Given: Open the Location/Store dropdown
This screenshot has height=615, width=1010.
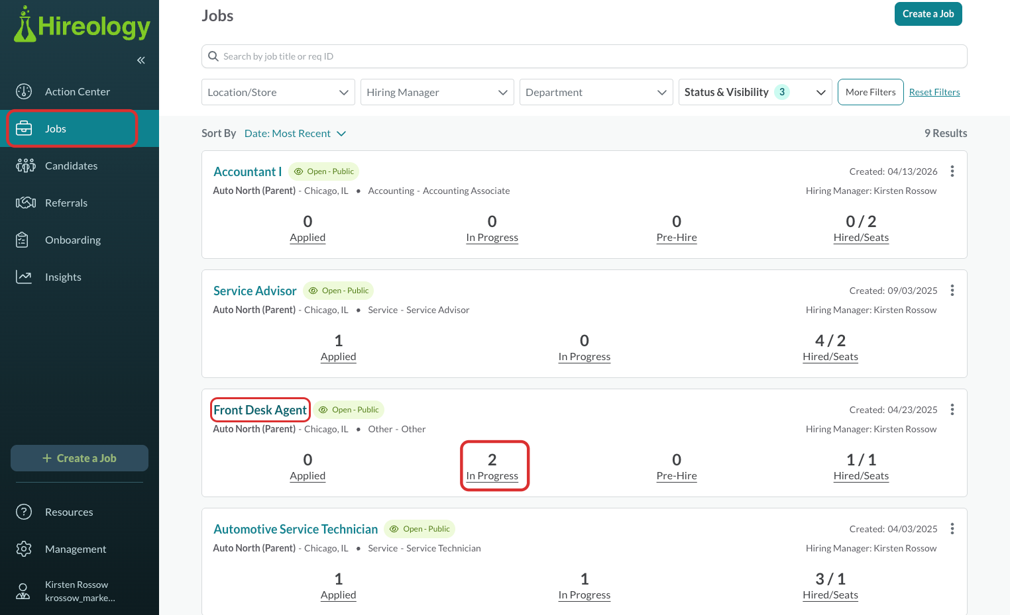Looking at the screenshot, I should (278, 92).
